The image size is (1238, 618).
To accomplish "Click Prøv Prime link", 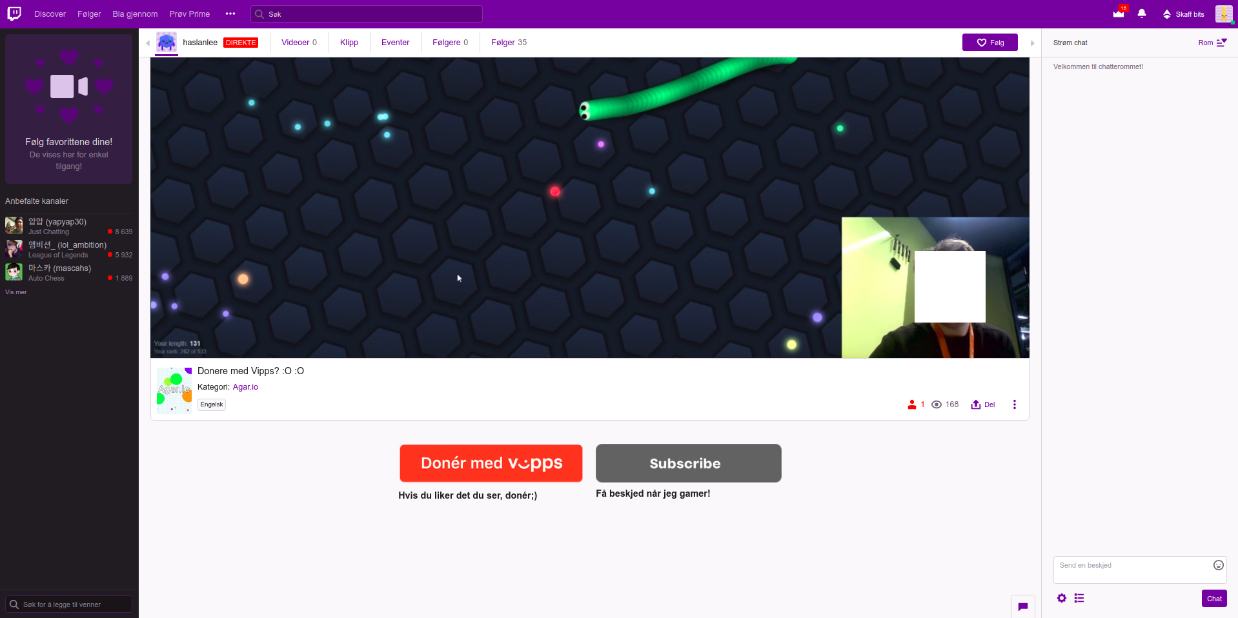I will click(189, 14).
